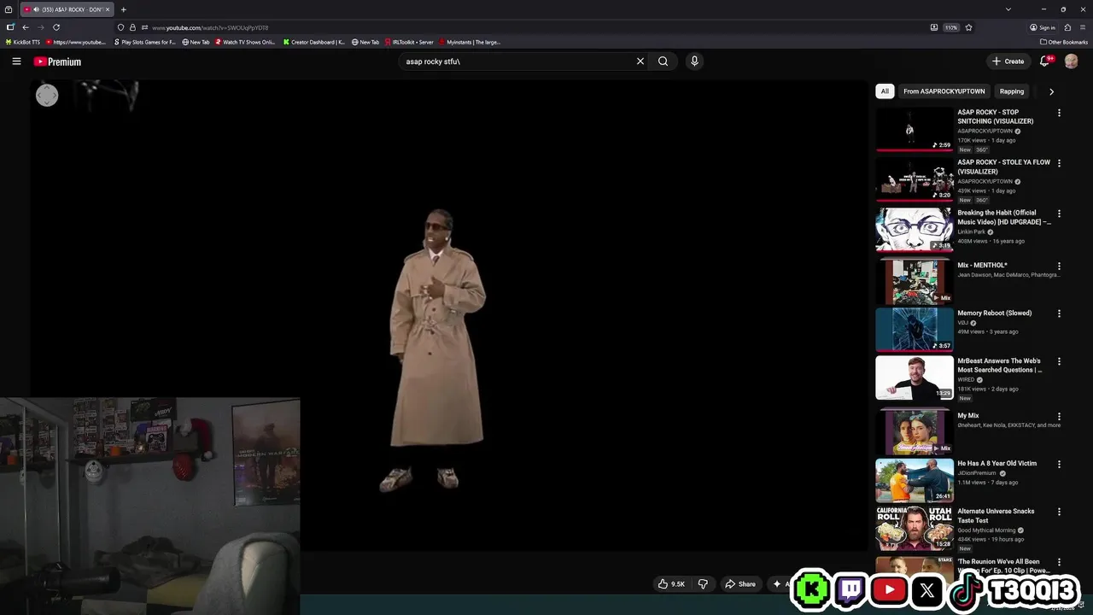Click browser Sign in button

(1043, 27)
